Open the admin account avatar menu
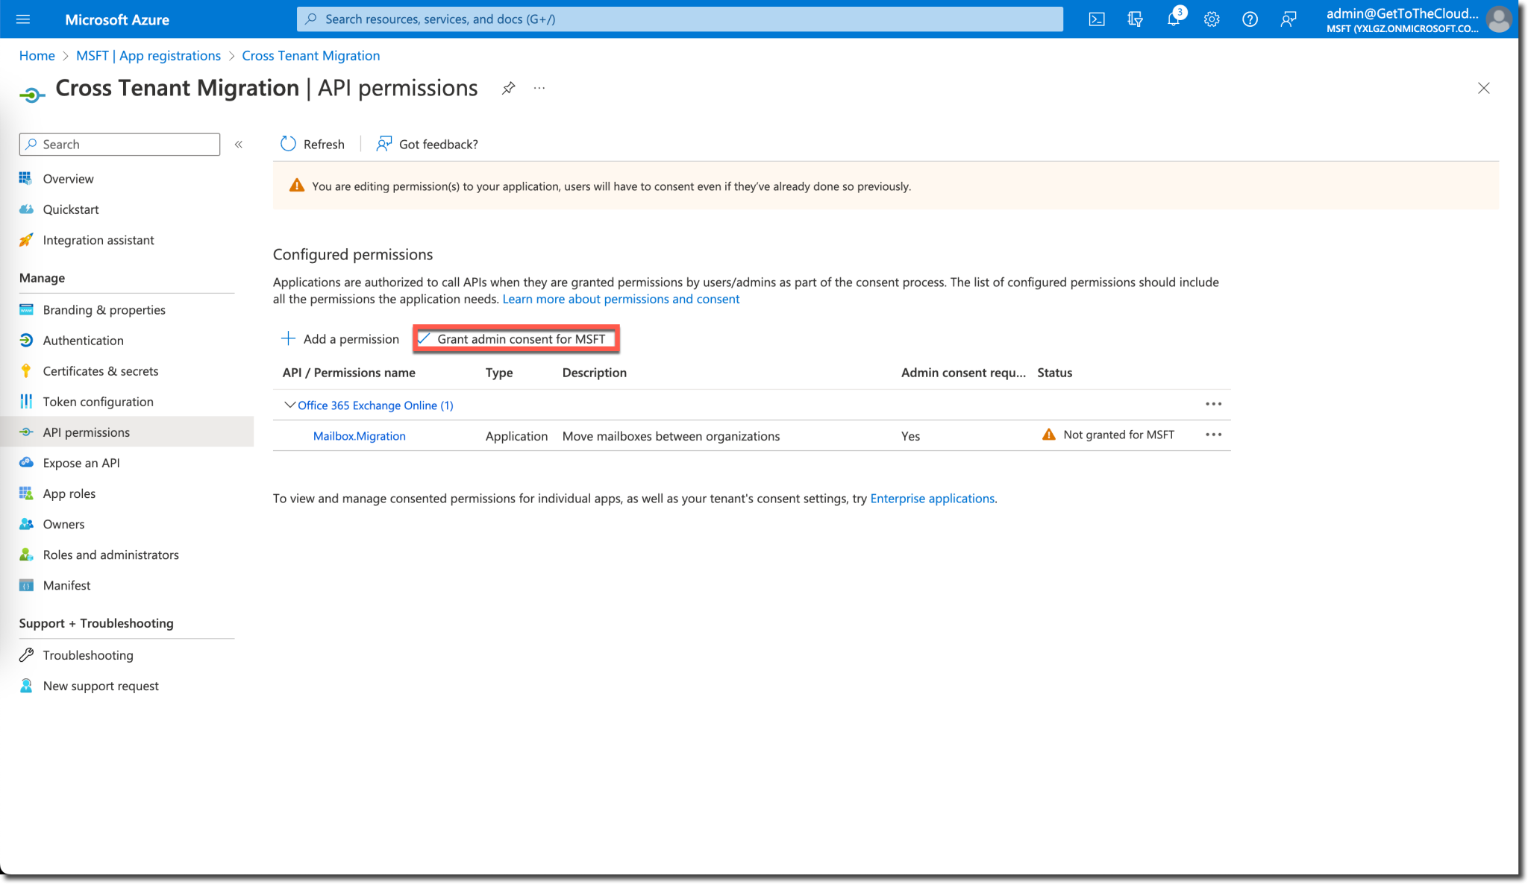Viewport: 1528px width, 884px height. tap(1497, 19)
